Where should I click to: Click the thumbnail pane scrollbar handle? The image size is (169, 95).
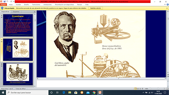click(x=35, y=20)
